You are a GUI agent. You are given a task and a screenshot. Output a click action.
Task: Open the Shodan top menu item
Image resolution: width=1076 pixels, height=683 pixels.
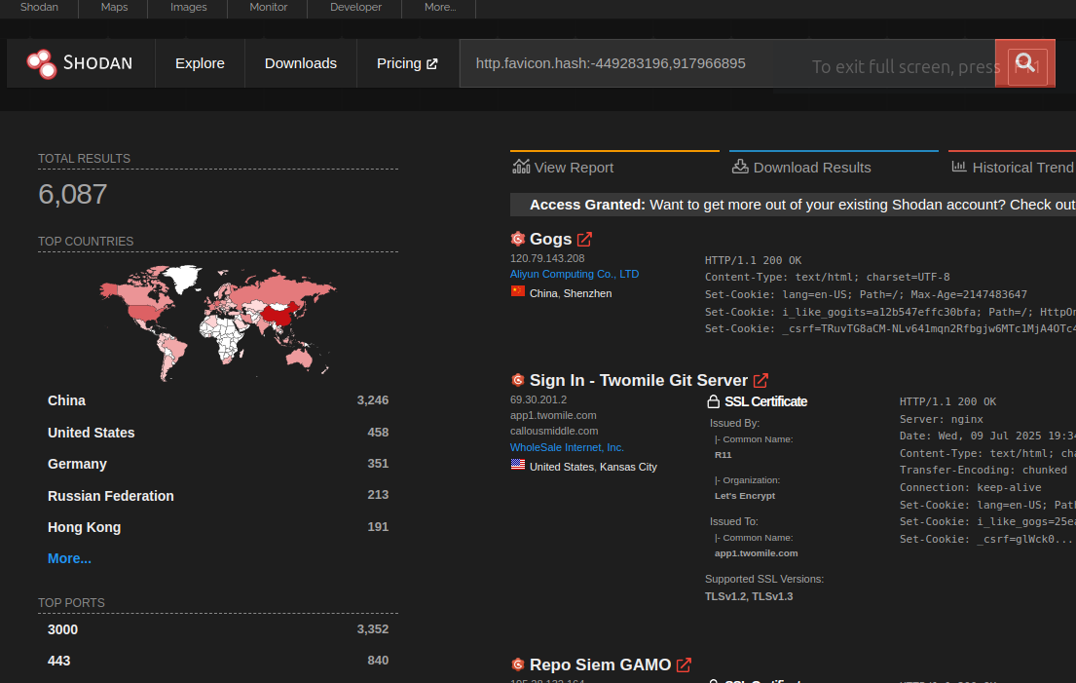pos(39,8)
